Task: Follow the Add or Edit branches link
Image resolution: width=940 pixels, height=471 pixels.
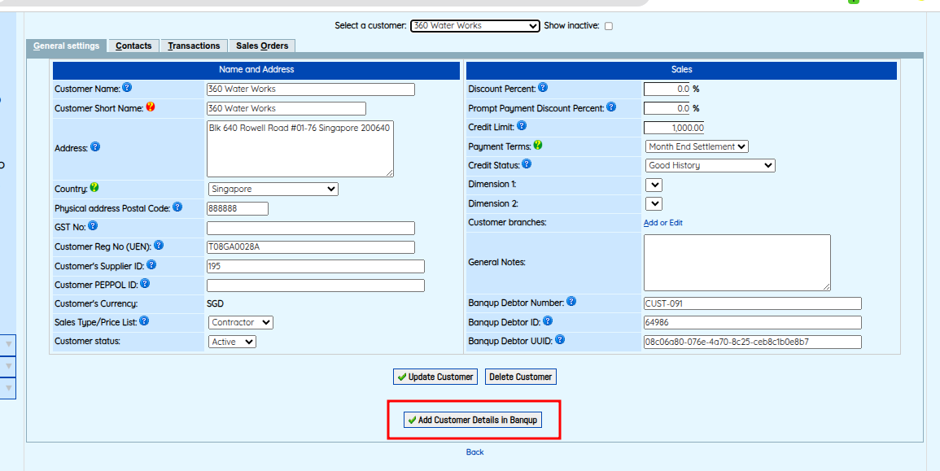Action: point(662,223)
